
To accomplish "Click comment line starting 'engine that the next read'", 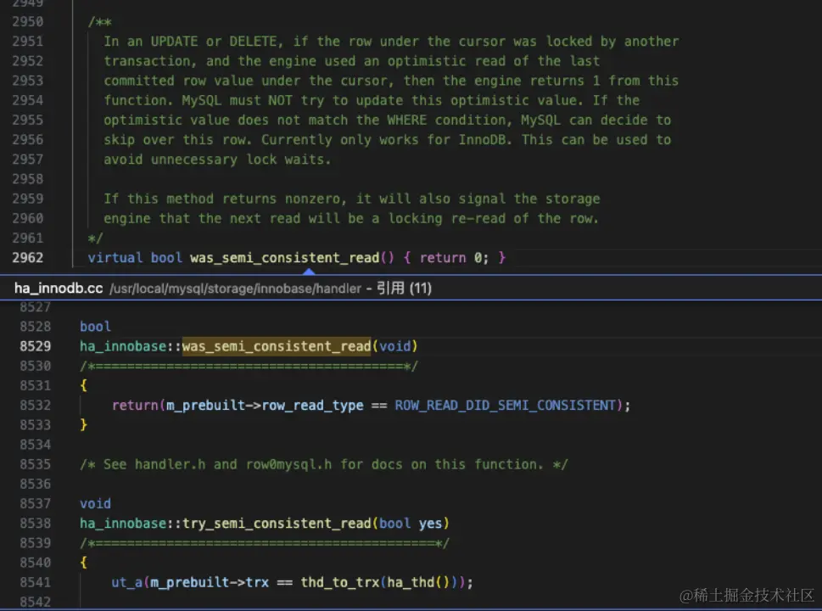I will tap(351, 218).
